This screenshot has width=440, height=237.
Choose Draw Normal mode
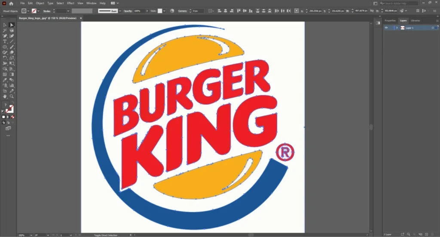[3, 123]
